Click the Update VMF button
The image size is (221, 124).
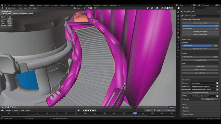(210, 99)
